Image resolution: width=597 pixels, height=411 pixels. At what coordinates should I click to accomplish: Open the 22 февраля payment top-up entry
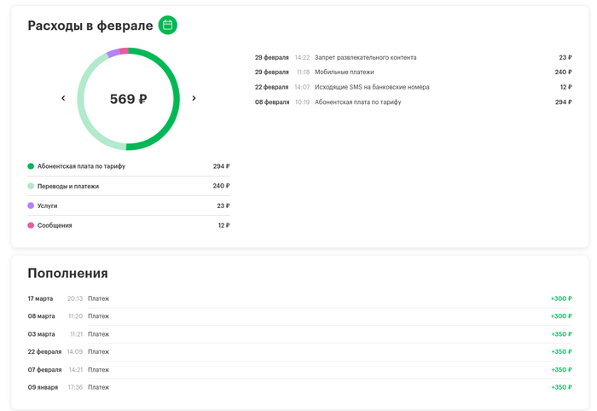tap(298, 351)
